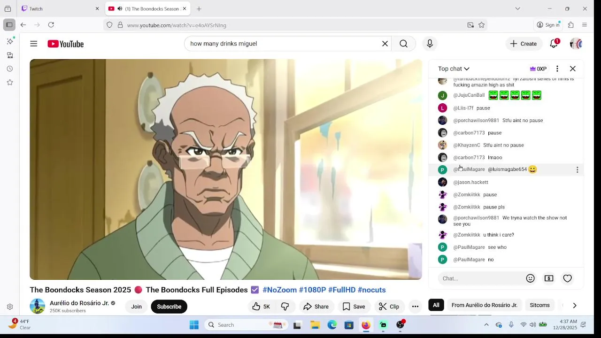Clip the video
Image resolution: width=601 pixels, height=338 pixels.
[389, 307]
